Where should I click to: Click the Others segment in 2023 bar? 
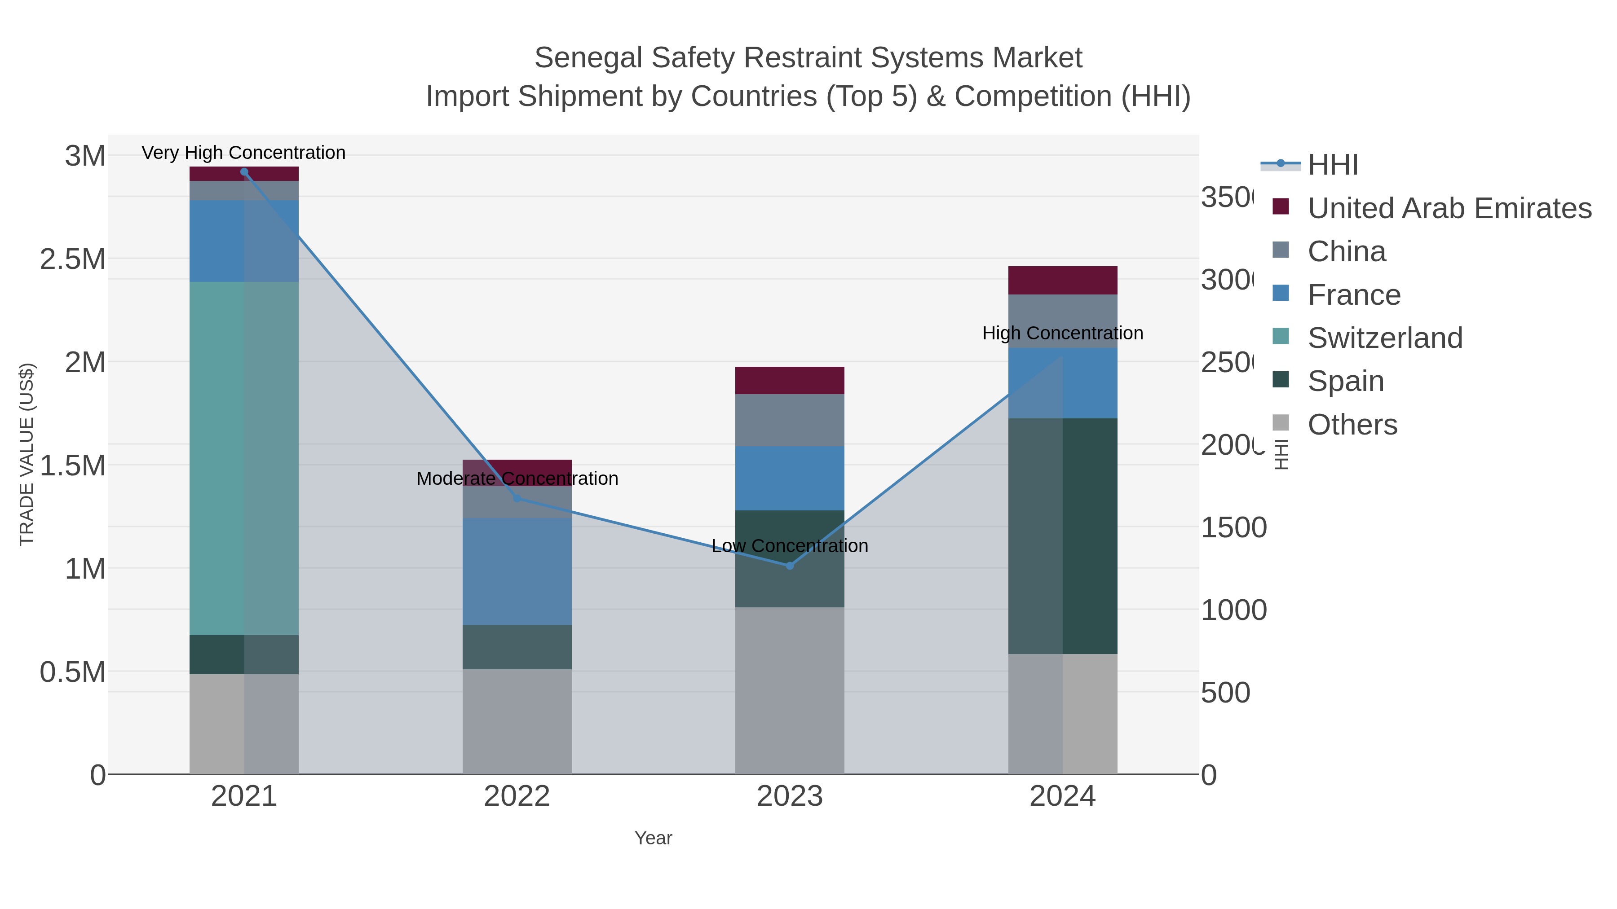pyautogui.click(x=790, y=691)
